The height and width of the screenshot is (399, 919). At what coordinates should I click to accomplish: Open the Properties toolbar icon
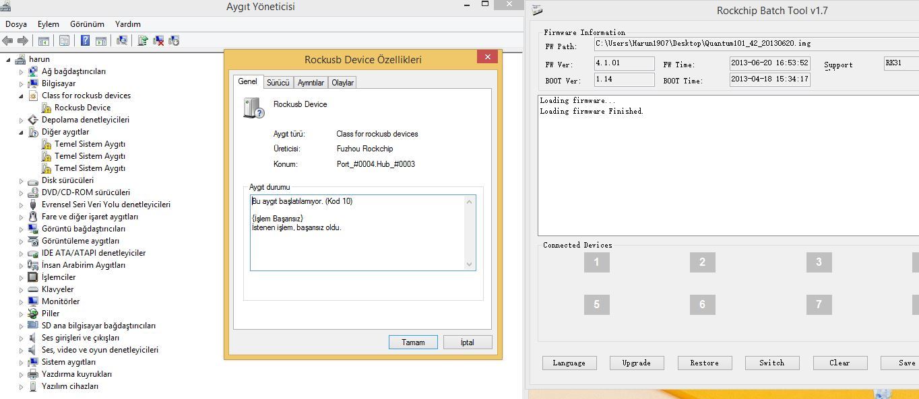(x=64, y=41)
